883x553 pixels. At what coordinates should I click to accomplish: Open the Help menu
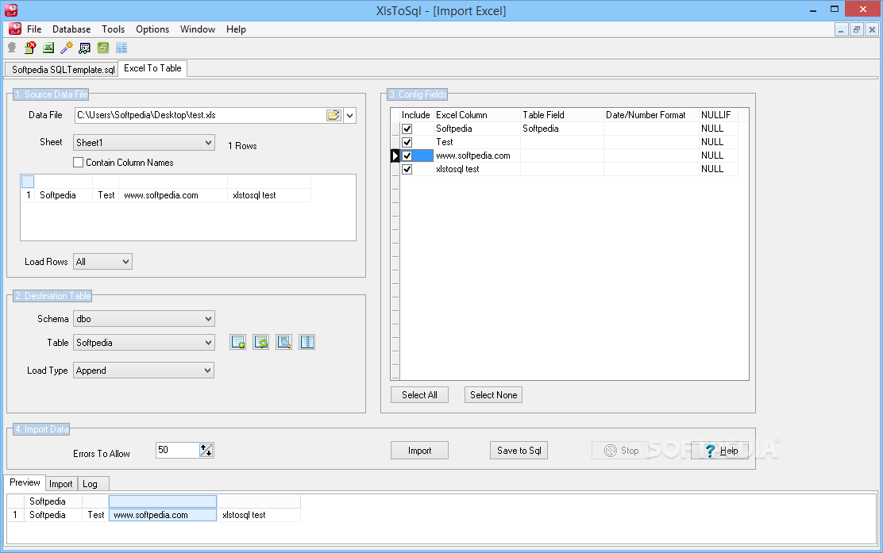point(236,29)
